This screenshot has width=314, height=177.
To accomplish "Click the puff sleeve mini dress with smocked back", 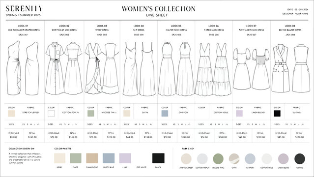I will (x=261, y=69).
